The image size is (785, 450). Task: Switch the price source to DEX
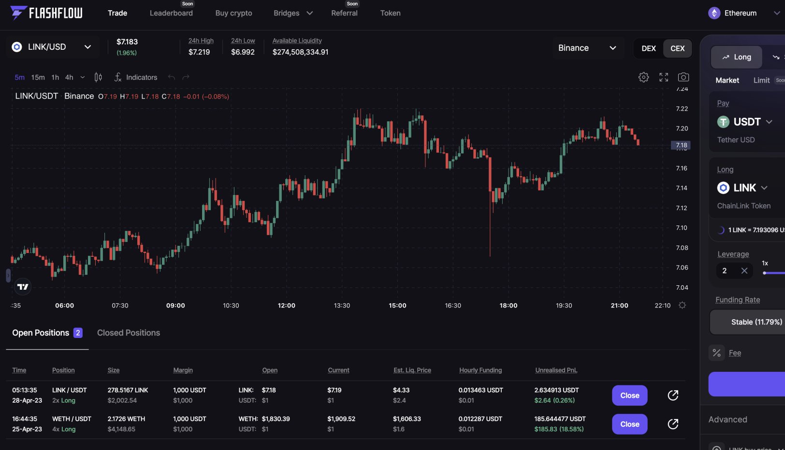pos(649,48)
